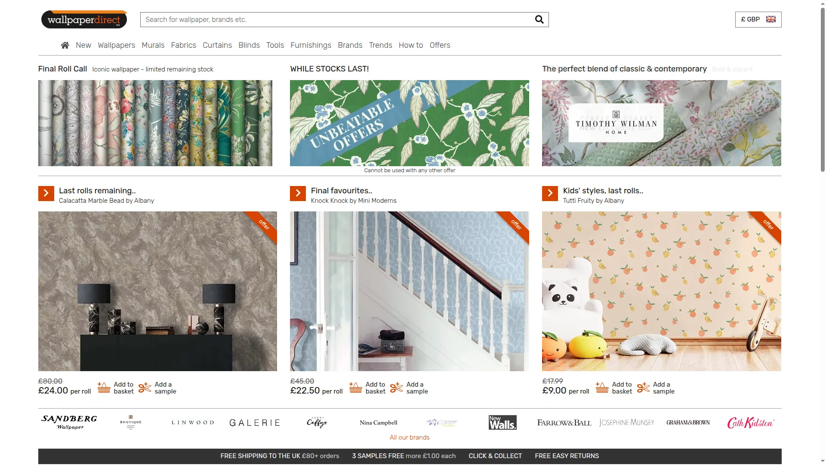826x465 pixels.
Task: Open the Timothy Wilman Home banner
Action: pos(662,123)
